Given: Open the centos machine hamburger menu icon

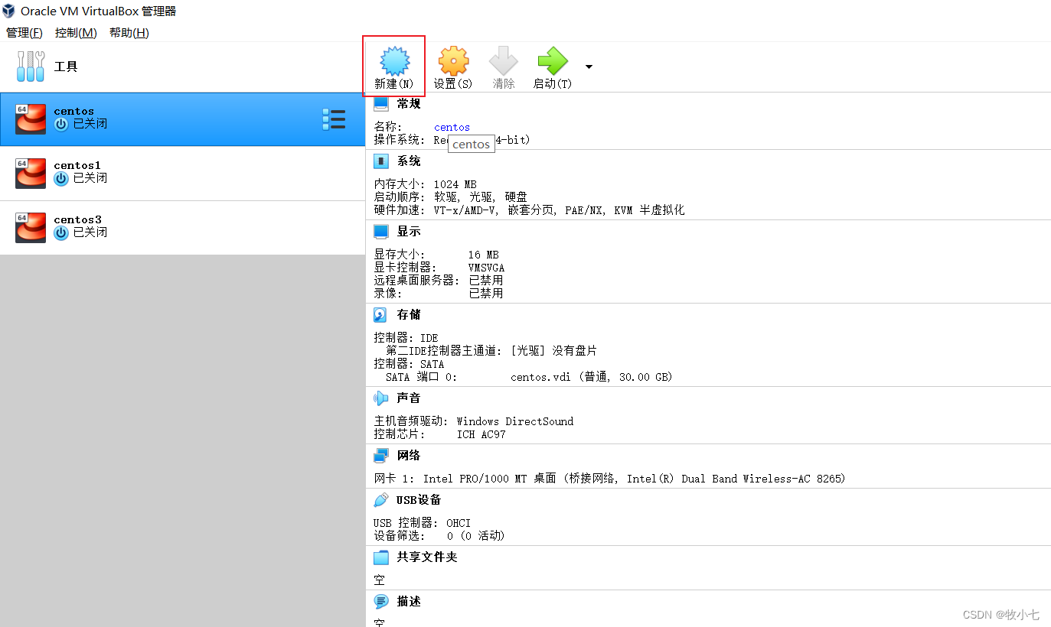Looking at the screenshot, I should [x=334, y=119].
